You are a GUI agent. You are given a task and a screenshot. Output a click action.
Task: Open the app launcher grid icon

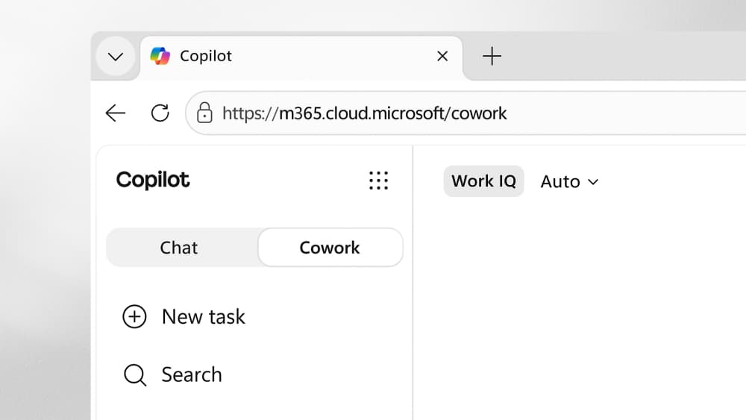379,181
